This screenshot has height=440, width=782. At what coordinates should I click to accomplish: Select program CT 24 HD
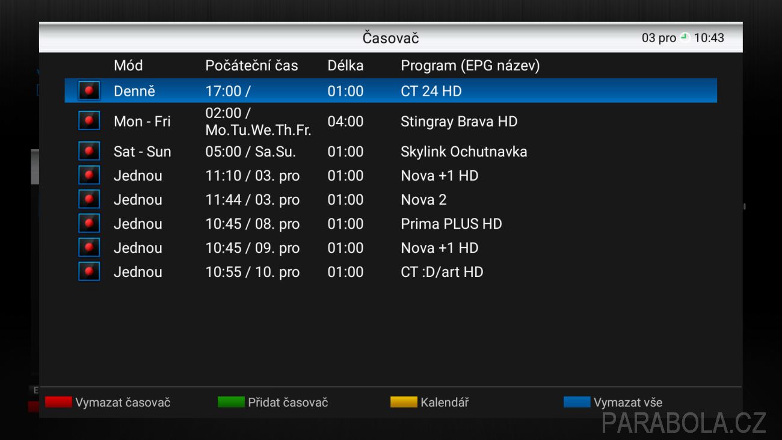coord(431,91)
